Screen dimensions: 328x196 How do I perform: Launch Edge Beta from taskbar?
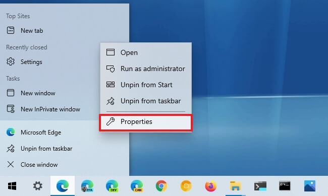click(x=87, y=186)
